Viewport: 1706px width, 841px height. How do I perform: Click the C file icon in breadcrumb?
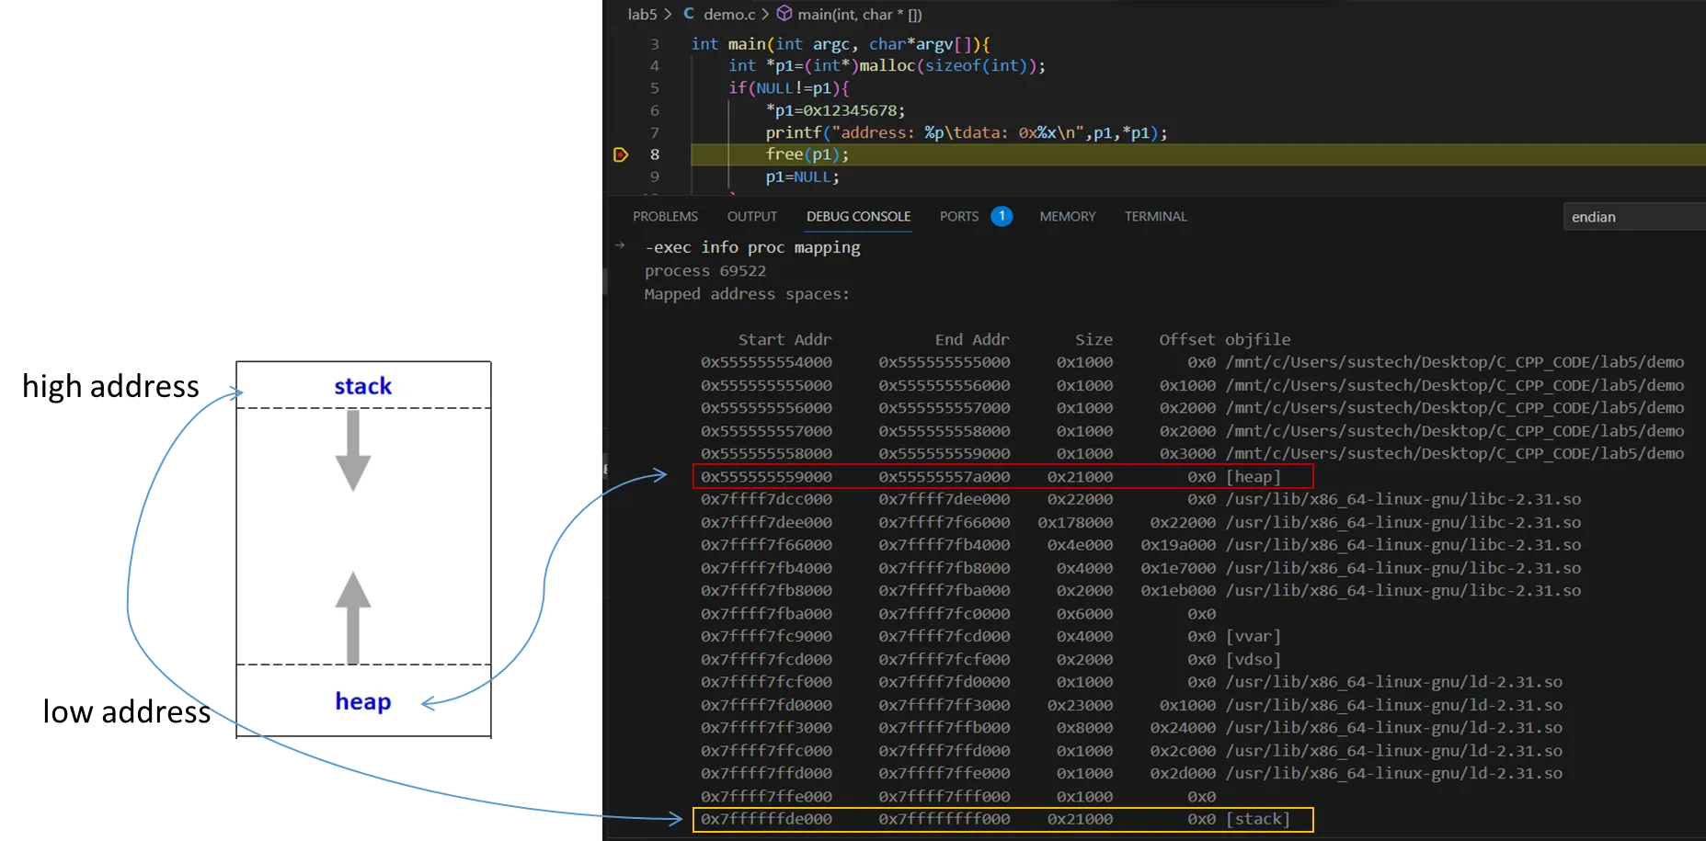(689, 14)
